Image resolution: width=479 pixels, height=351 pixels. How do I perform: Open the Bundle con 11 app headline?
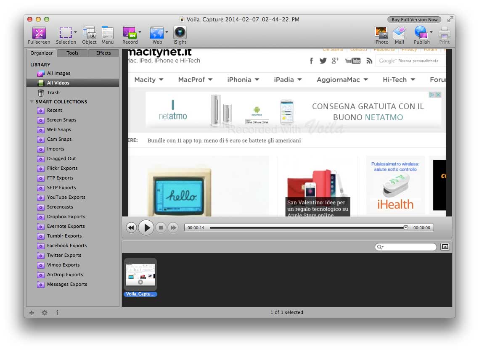pos(224,140)
